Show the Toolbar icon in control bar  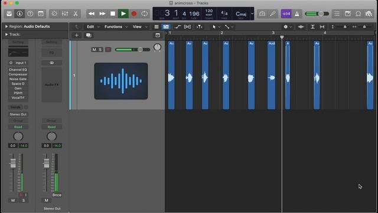pyautogui.click(x=41, y=14)
